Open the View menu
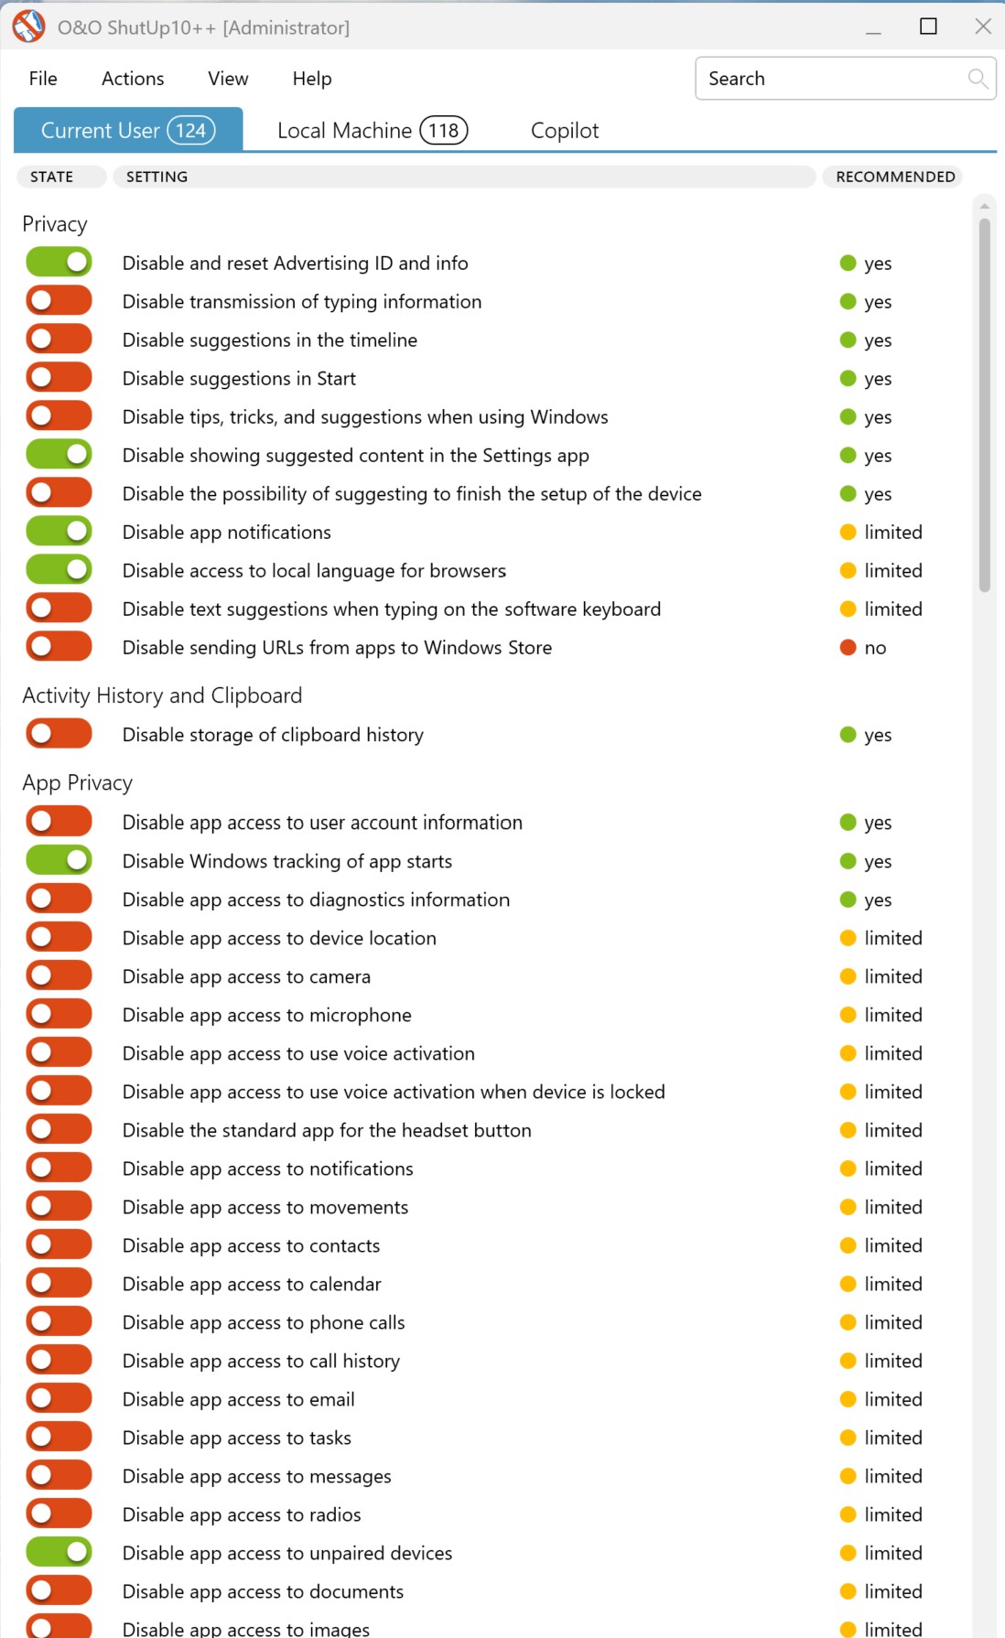The width and height of the screenshot is (1005, 1638). click(x=228, y=79)
